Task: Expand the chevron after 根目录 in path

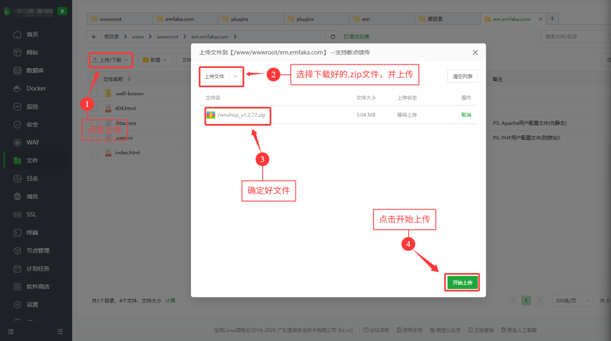Action: (125, 36)
